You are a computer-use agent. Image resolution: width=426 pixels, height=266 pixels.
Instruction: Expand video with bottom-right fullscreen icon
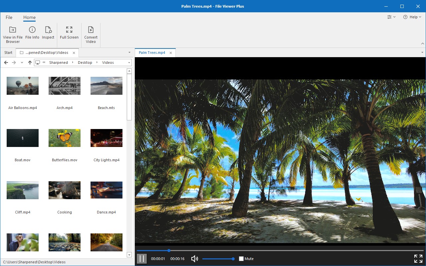pos(418,259)
